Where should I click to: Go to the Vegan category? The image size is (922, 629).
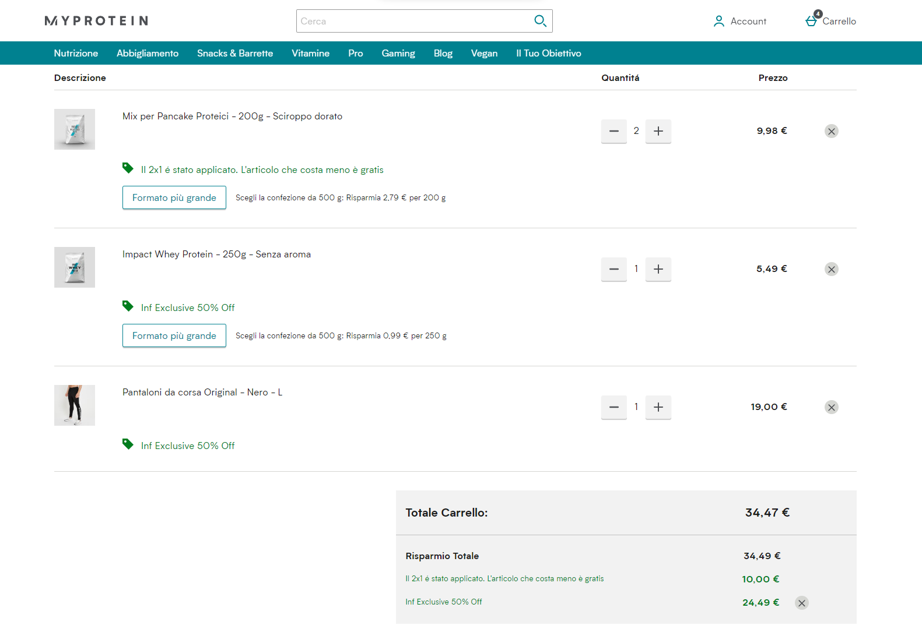484,53
